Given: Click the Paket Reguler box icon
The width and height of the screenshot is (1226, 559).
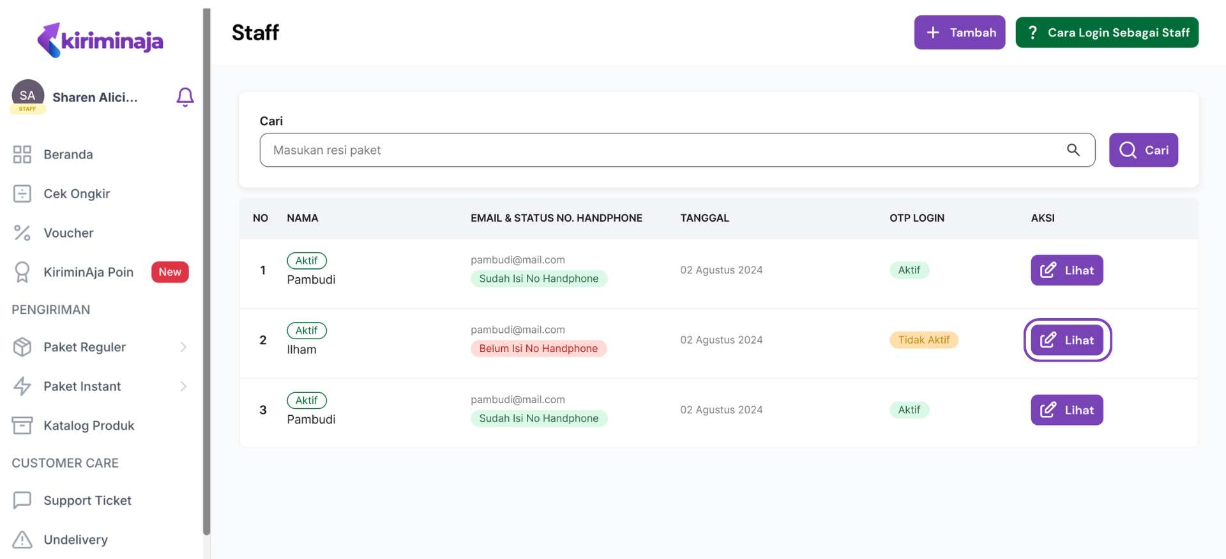Looking at the screenshot, I should pos(22,347).
